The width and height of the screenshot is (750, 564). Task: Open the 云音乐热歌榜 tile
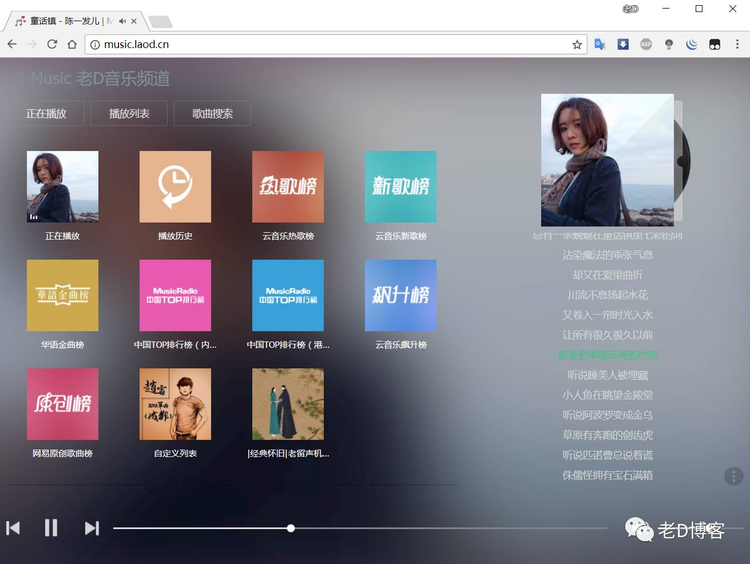click(288, 186)
